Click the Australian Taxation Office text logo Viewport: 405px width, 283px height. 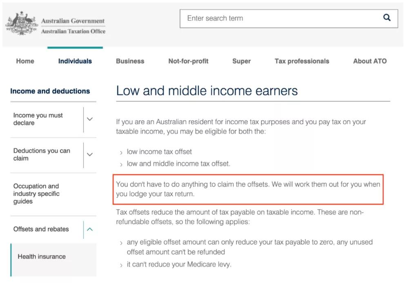[x=73, y=31]
